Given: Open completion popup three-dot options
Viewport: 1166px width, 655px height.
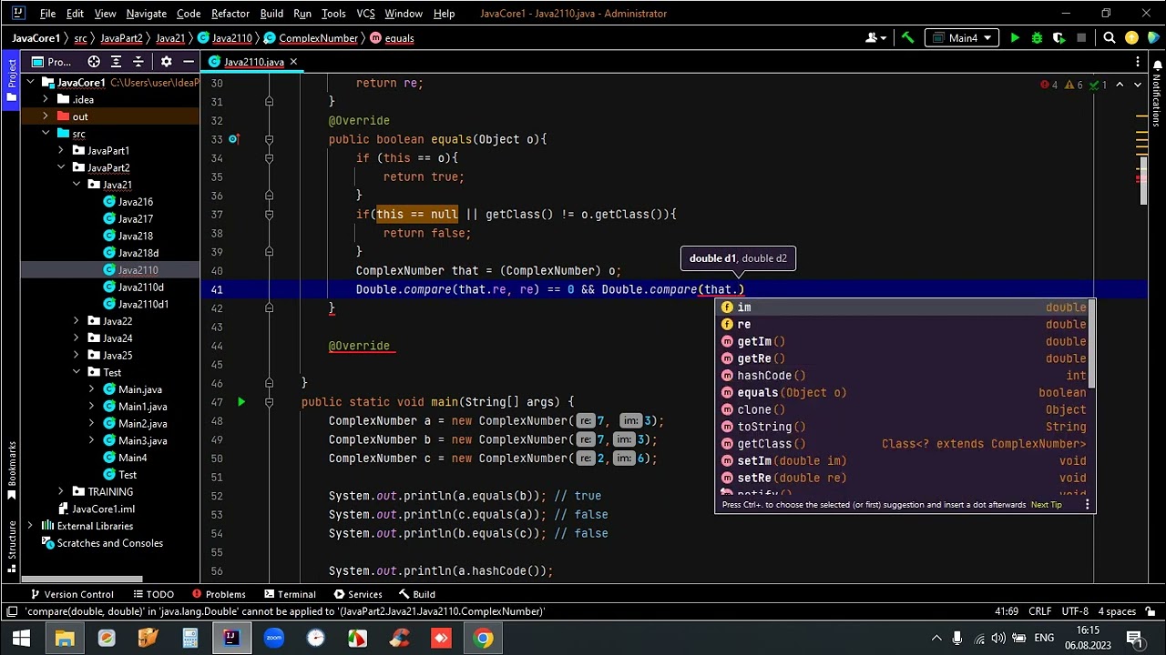Looking at the screenshot, I should coord(1087,504).
